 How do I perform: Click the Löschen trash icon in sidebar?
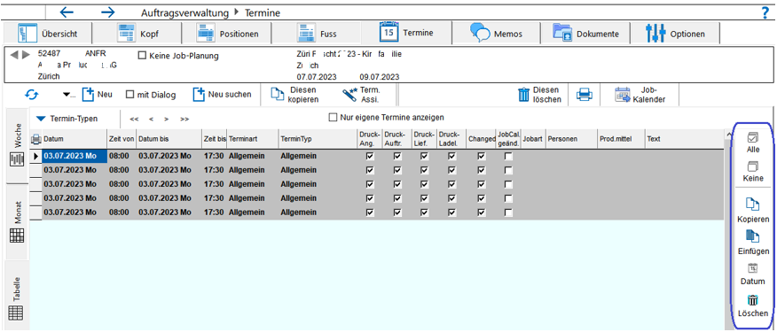click(x=753, y=300)
